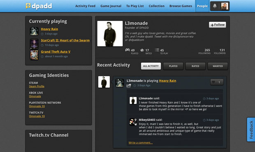Click the dpadd logo in header
255x152 pixels.
pyautogui.click(x=39, y=6)
